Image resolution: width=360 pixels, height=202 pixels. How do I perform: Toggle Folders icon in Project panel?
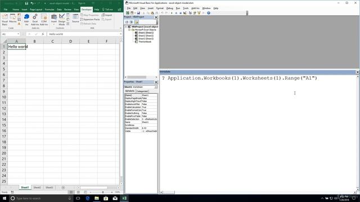tap(136, 22)
